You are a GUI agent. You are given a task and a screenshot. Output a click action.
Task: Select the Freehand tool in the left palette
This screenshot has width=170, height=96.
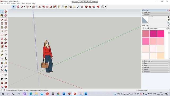point(6,20)
